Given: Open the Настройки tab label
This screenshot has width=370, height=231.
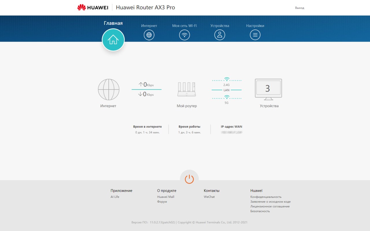Looking at the screenshot, I should tap(255, 26).
